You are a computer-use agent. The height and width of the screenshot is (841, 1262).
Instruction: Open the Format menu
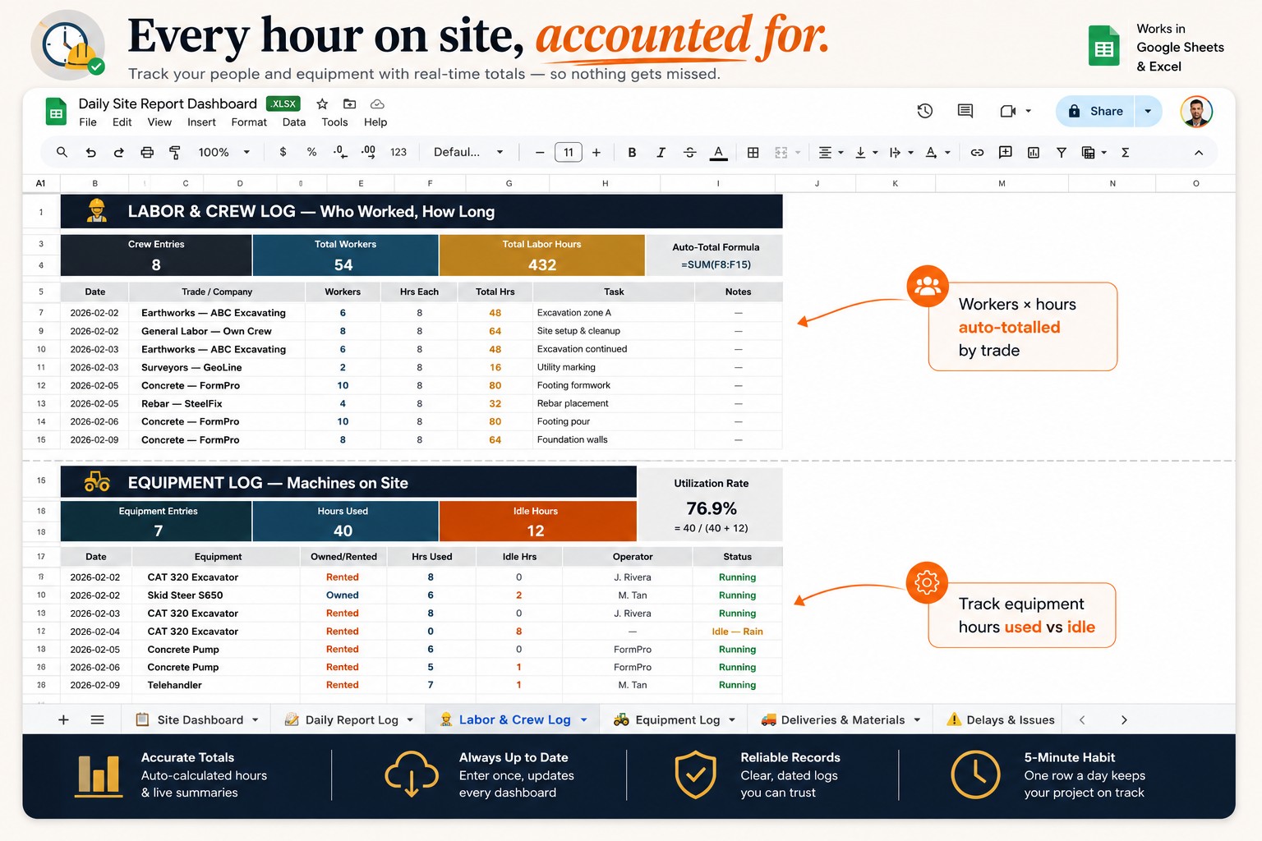pyautogui.click(x=249, y=122)
